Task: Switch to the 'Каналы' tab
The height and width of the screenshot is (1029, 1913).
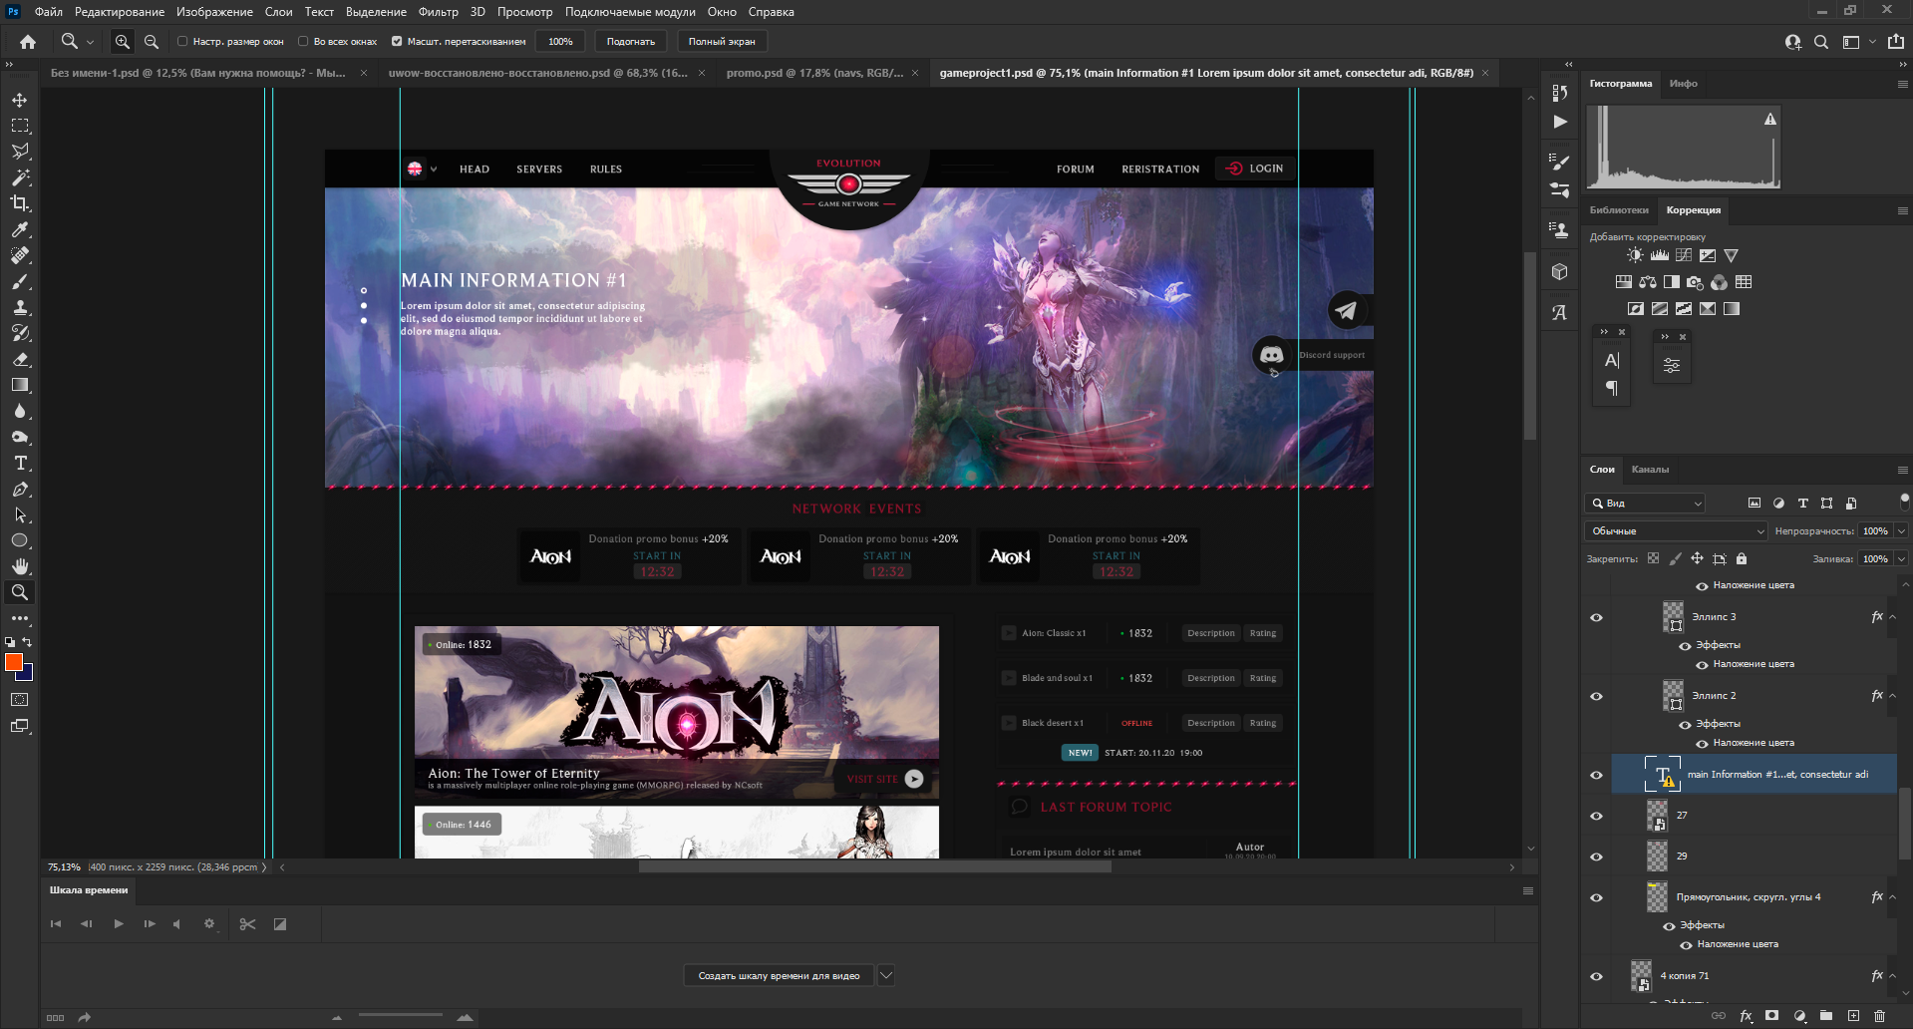Action: coord(1650,470)
